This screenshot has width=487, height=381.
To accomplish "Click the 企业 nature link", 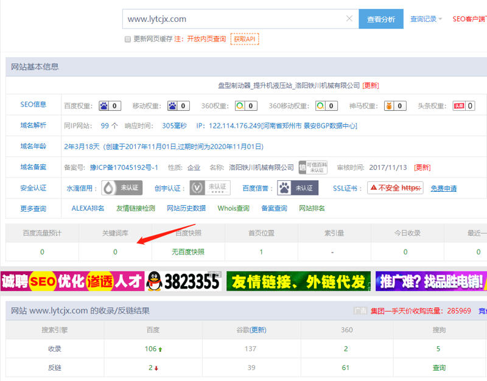I will 194,168.
